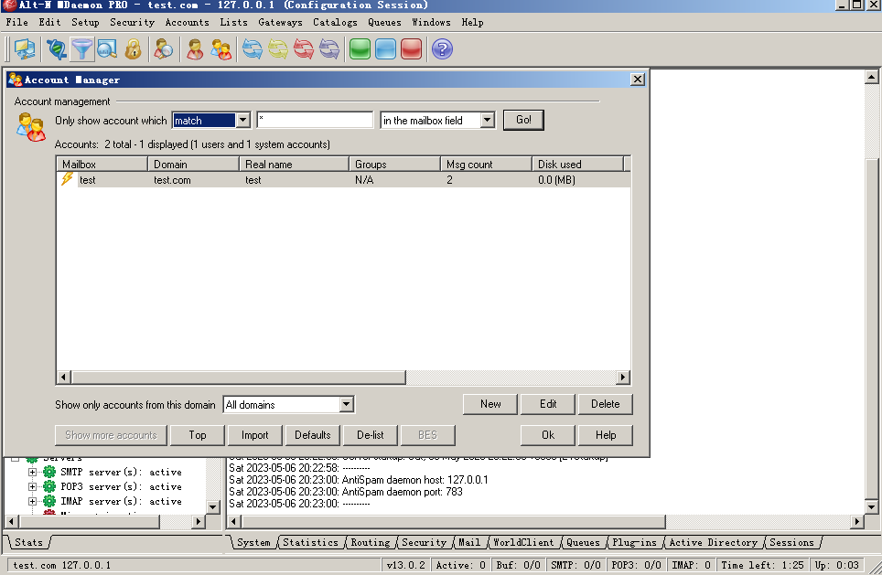Click the Disk used column header

coord(577,165)
